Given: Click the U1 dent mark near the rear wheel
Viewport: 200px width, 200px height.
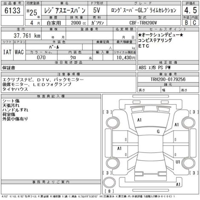Looking at the screenshot, I should click(x=178, y=162).
